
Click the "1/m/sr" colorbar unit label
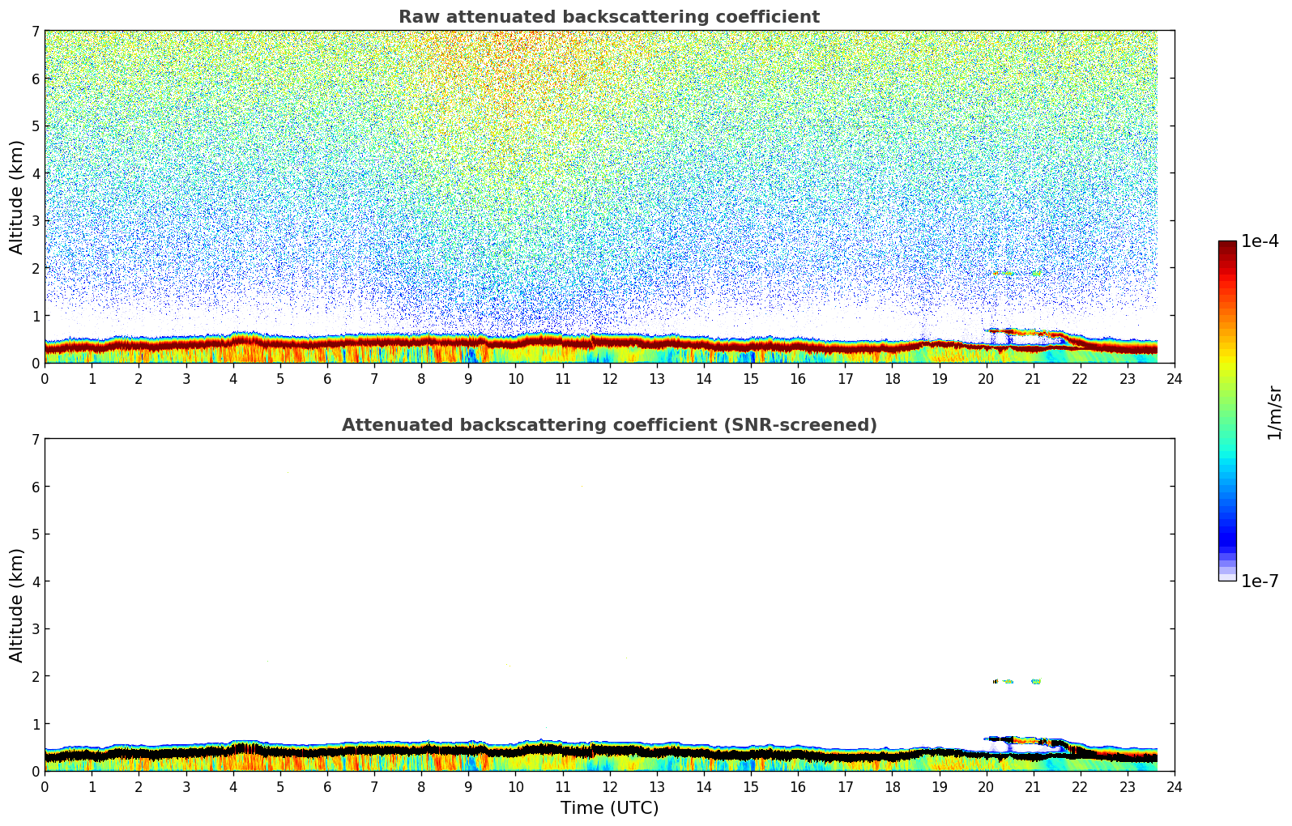point(1274,412)
